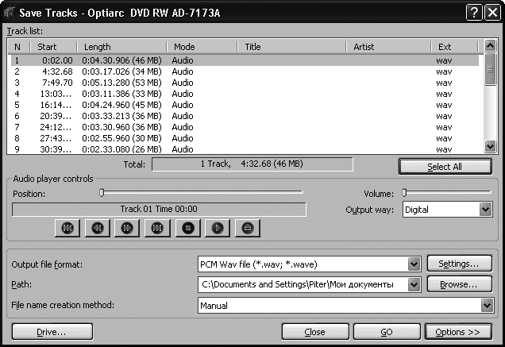
Task: Skip to next track button
Action: click(157, 228)
